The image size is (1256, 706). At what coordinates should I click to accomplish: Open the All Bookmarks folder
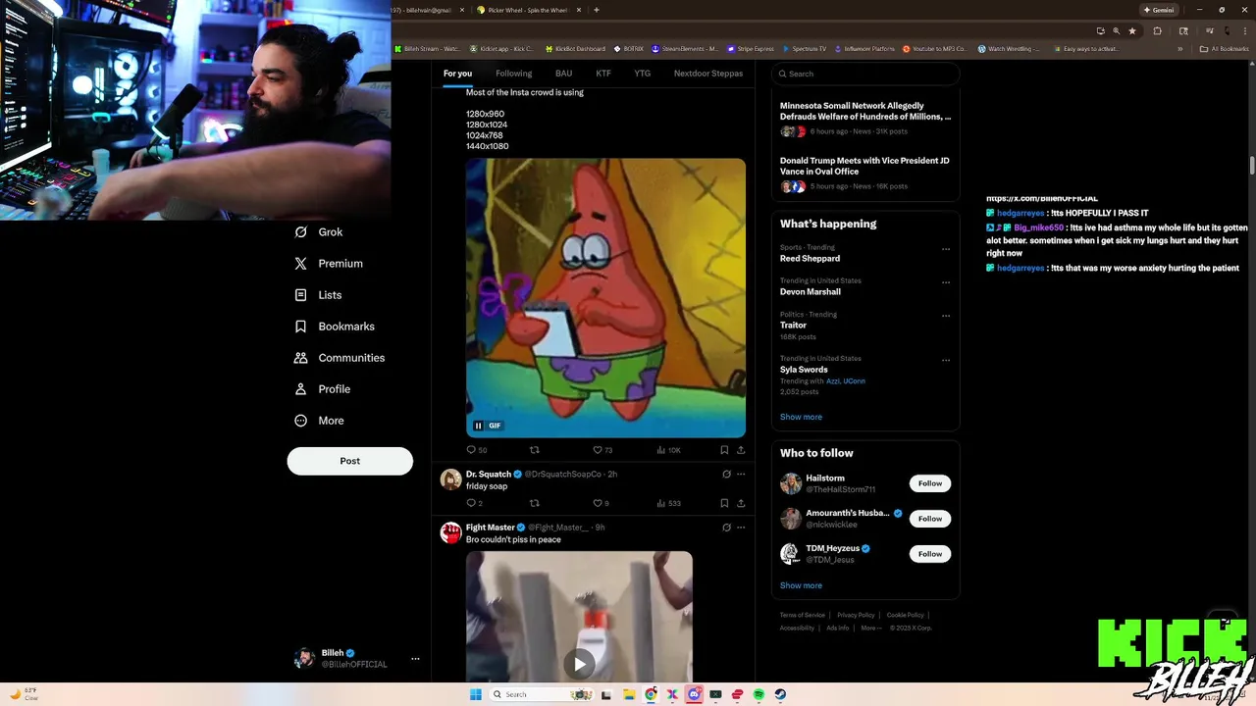click(1224, 48)
